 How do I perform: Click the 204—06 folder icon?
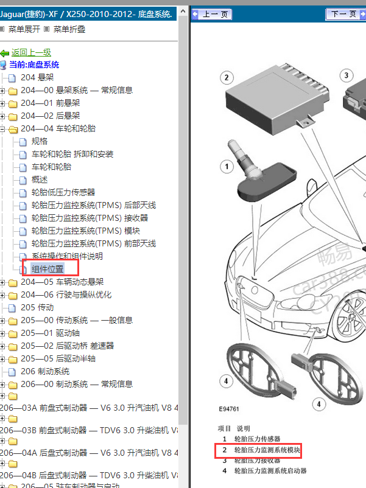[x=13, y=295]
